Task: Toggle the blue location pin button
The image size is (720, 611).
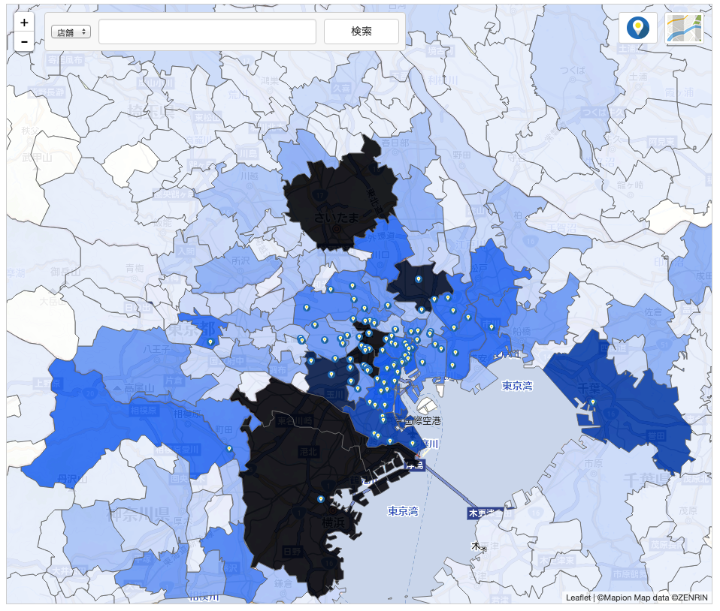Action: coord(638,28)
